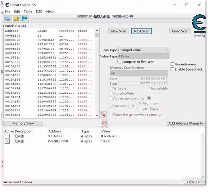
Task: Click the Next Scan button
Action: click(141, 31)
